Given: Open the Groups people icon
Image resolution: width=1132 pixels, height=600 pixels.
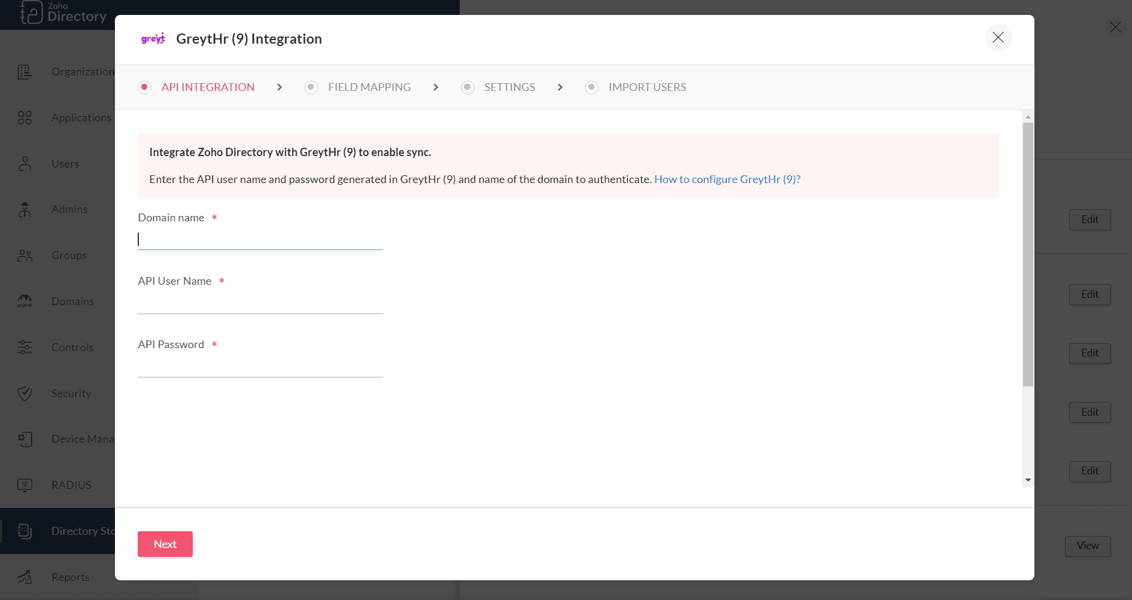Looking at the screenshot, I should point(25,255).
